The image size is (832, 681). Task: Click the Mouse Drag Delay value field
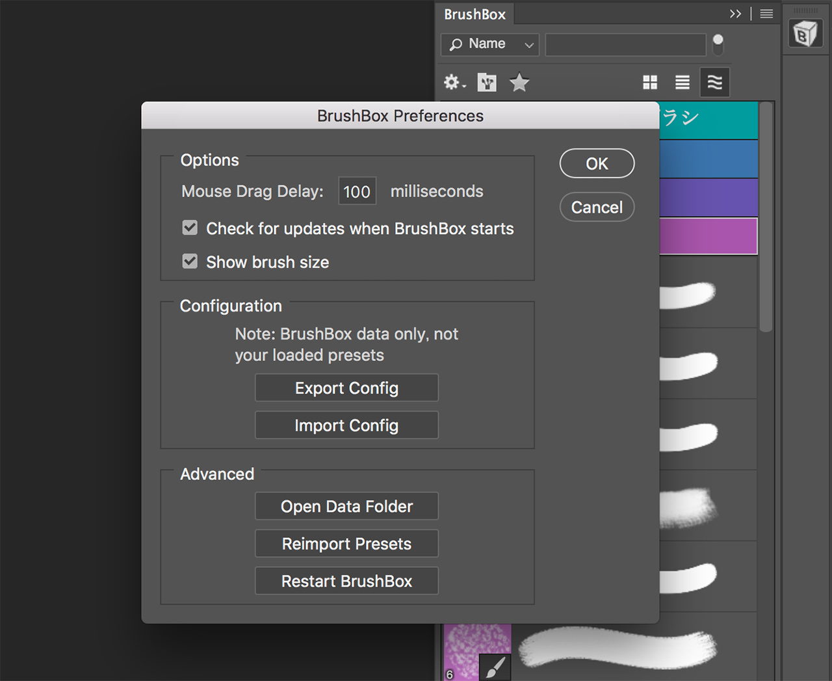coord(357,191)
